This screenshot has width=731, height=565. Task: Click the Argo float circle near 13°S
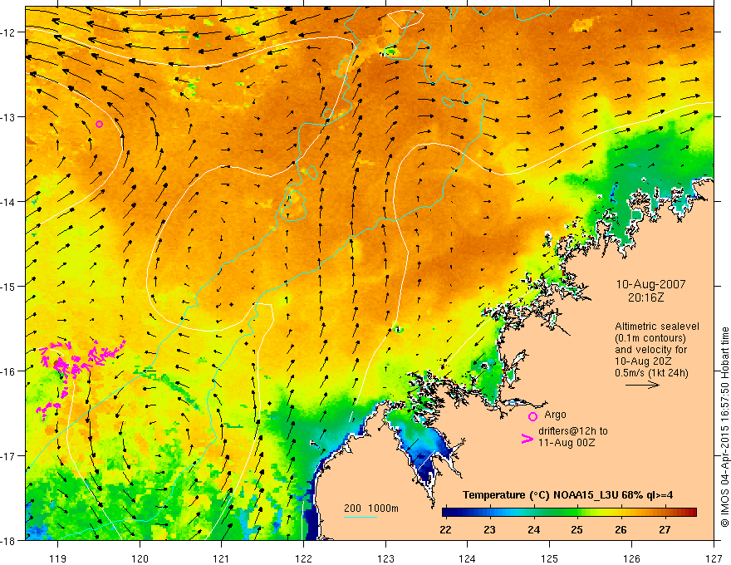(100, 124)
